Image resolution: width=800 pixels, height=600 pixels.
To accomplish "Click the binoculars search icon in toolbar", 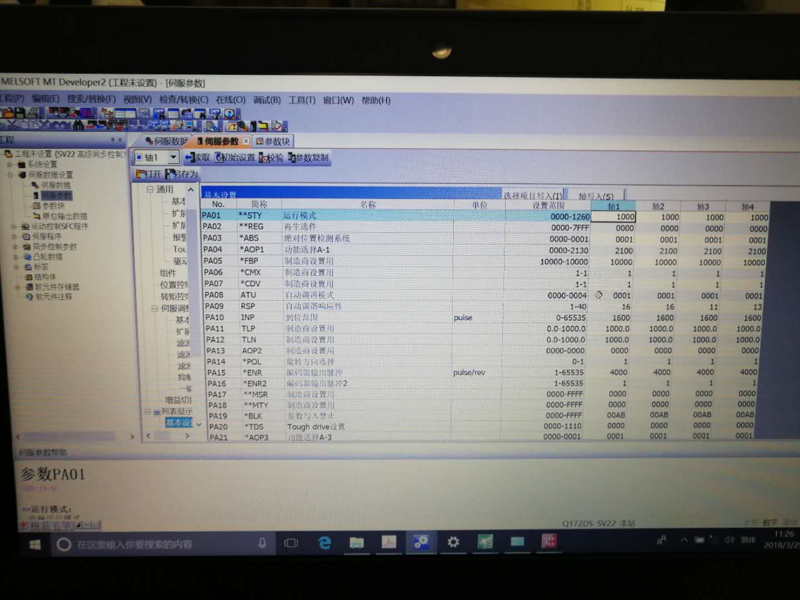I will [78, 126].
